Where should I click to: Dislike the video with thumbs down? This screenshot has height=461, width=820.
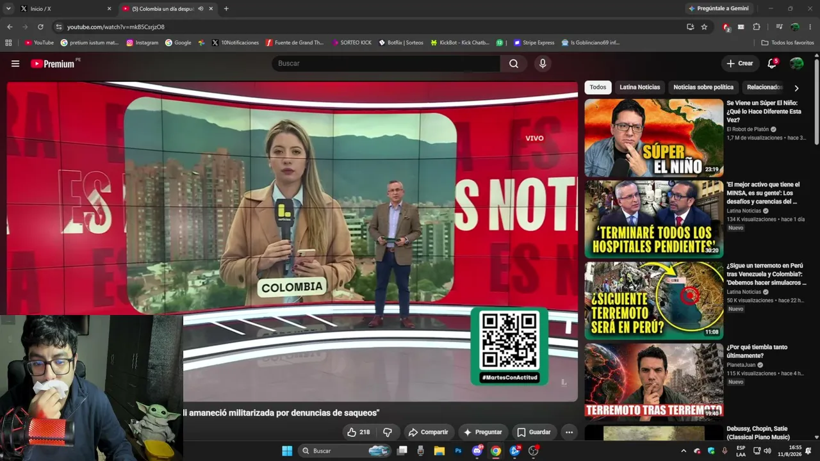click(388, 432)
